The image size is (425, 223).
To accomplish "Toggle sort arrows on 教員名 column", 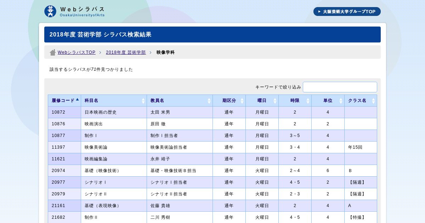I will pyautogui.click(x=209, y=101).
